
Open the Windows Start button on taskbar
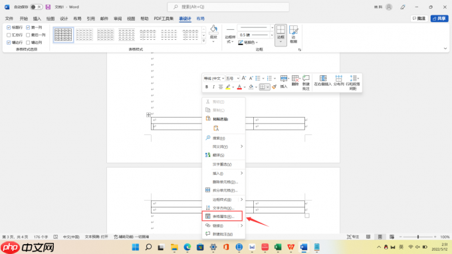(x=136, y=247)
